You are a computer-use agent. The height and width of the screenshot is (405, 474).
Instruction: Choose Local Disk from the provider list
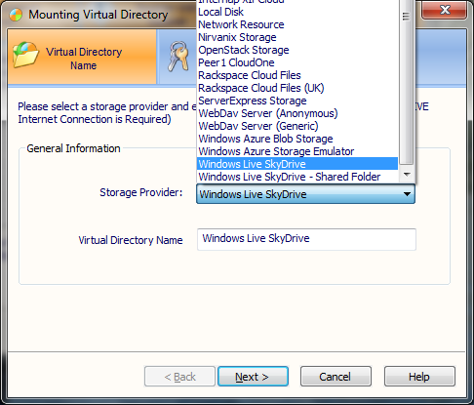pos(297,12)
